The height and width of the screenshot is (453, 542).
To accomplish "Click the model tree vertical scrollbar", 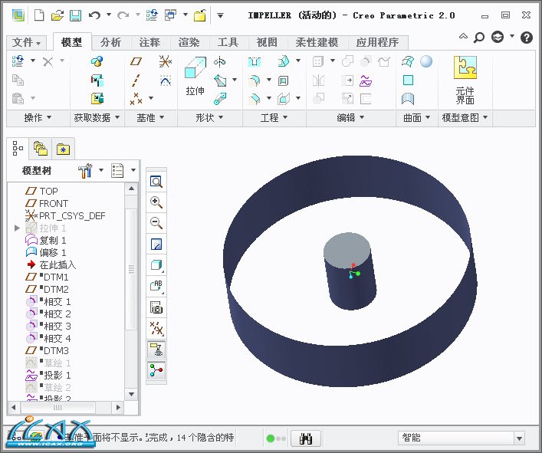I will 131,268.
